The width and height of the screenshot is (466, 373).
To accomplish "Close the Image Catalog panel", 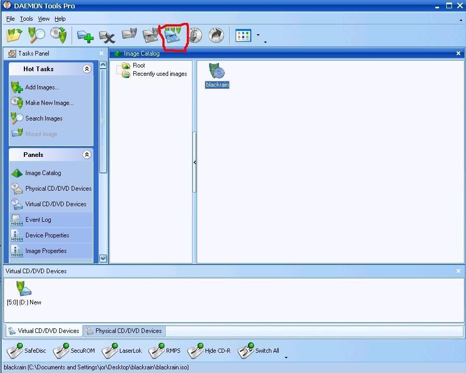I will (458, 53).
